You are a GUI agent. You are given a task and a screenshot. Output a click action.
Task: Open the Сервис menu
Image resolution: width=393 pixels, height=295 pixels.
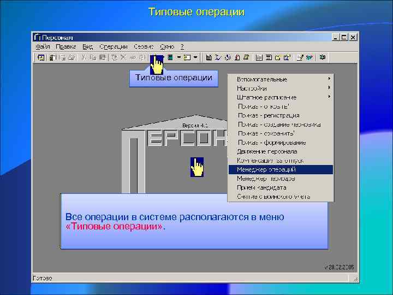click(x=144, y=46)
